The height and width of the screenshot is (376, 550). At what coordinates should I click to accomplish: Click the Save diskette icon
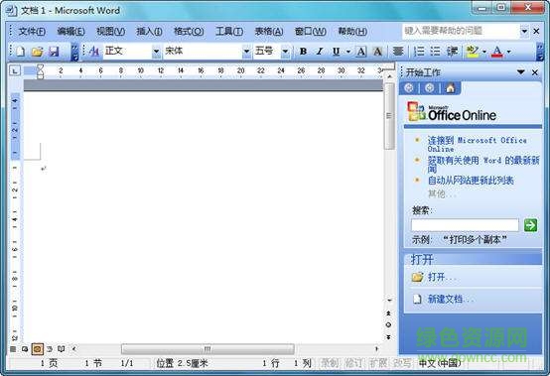point(54,52)
